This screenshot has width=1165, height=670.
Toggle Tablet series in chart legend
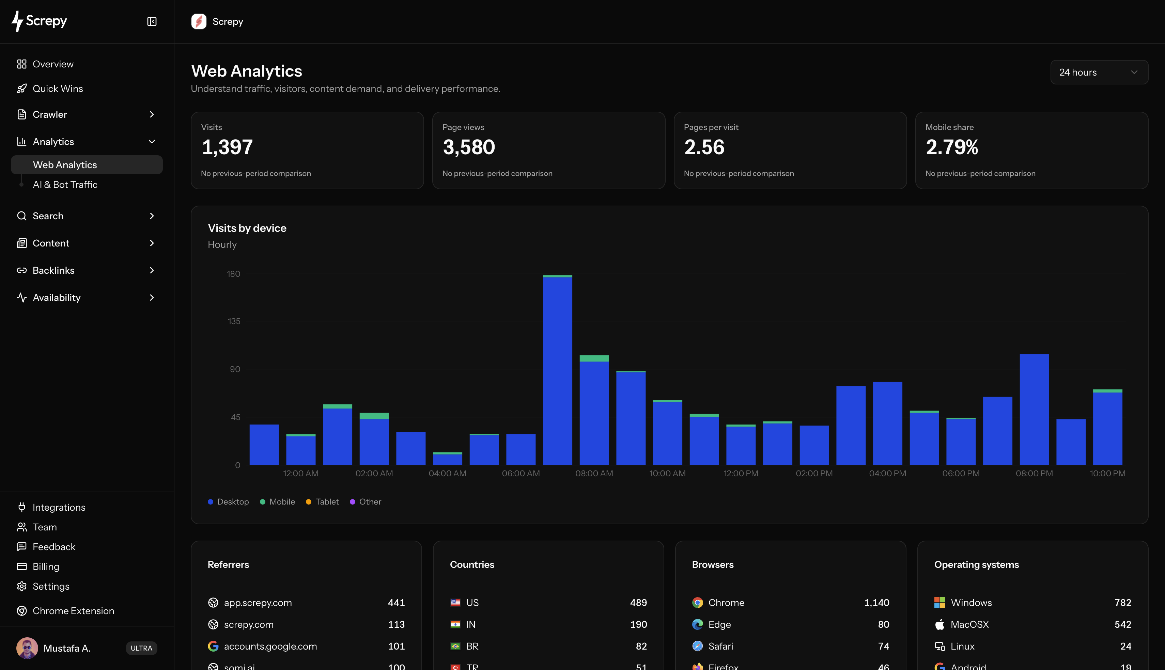(x=322, y=501)
